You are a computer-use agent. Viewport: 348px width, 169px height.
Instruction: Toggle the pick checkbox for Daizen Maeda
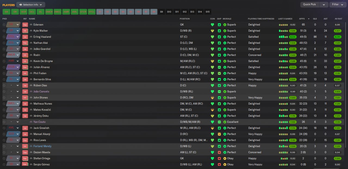point(4,152)
